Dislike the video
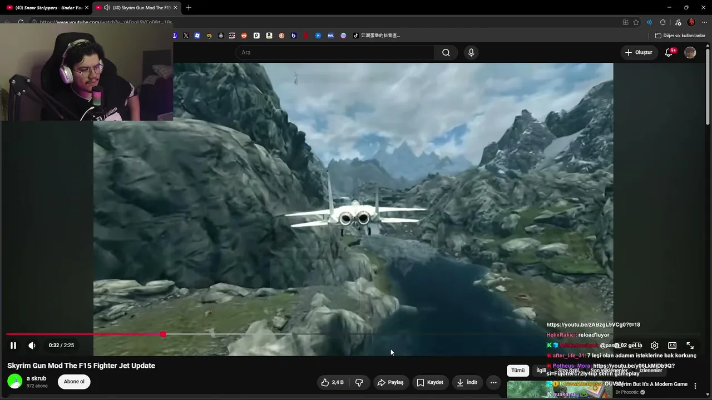The width and height of the screenshot is (712, 400). coord(359,382)
